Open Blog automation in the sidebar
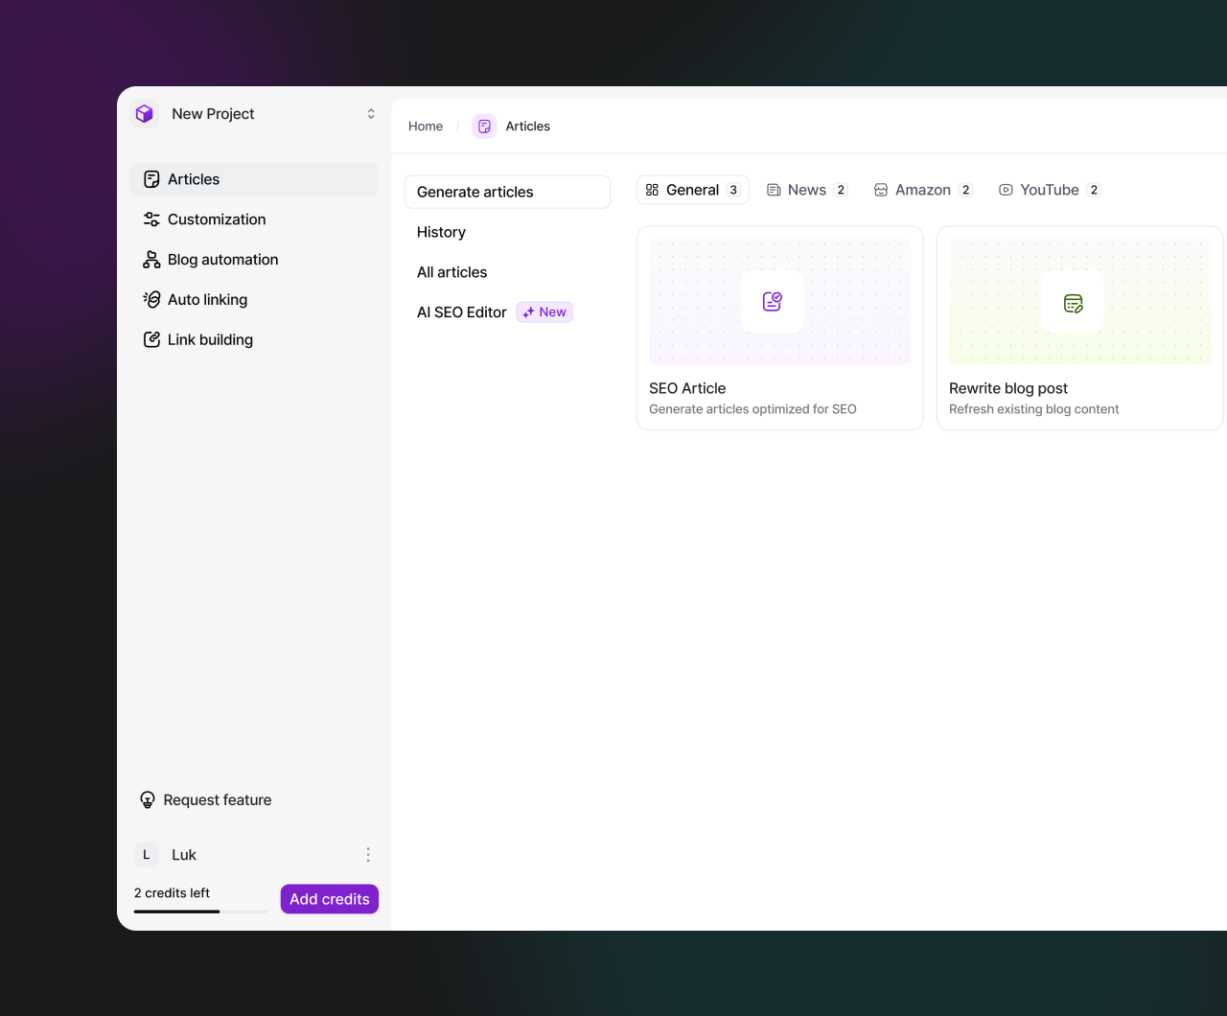Viewport: 1227px width, 1016px height. tap(254, 260)
